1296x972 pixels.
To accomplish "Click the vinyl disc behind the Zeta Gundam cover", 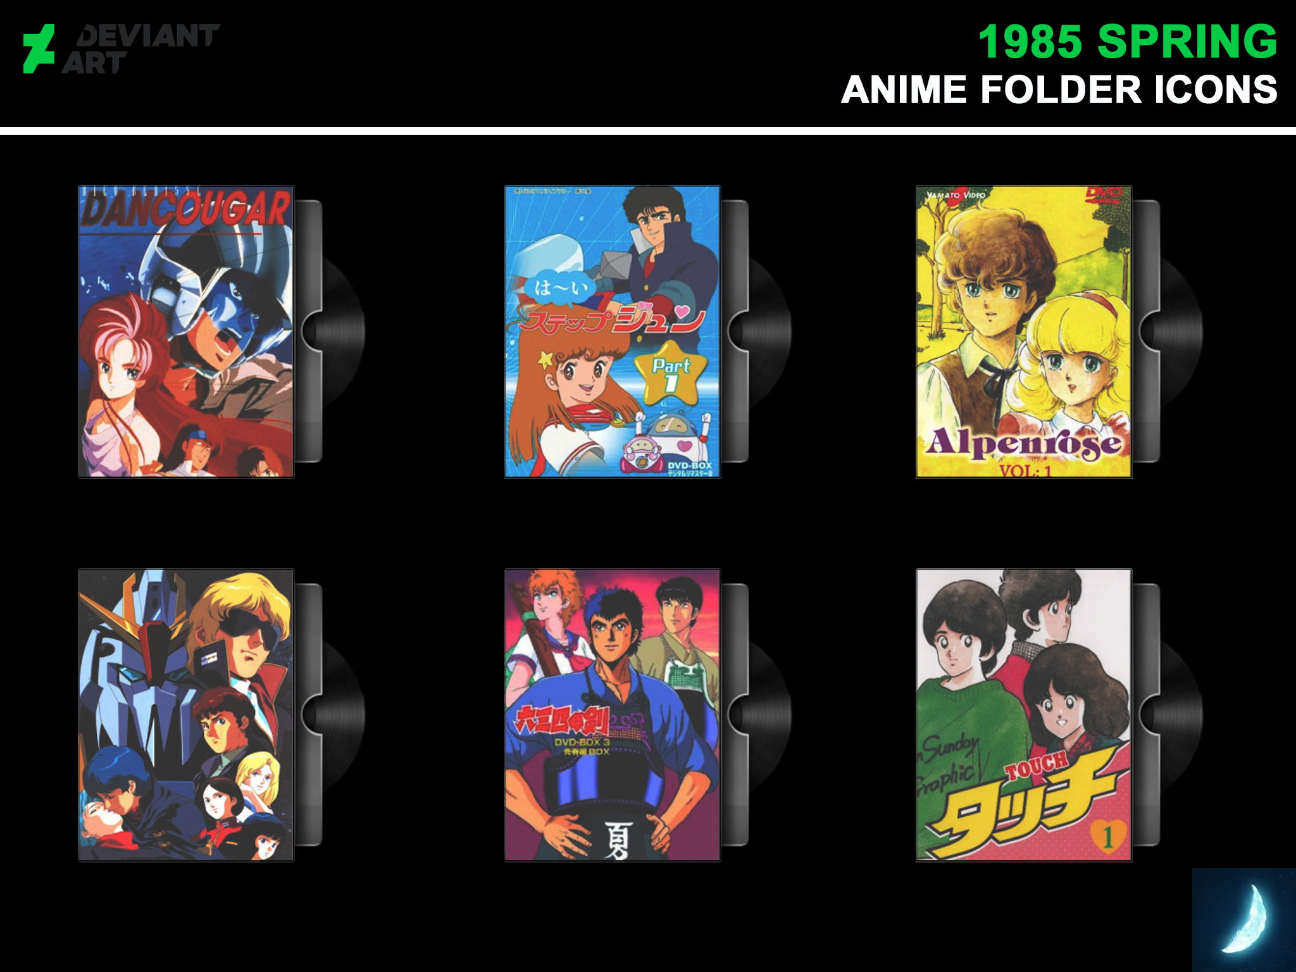I will 344,715.
